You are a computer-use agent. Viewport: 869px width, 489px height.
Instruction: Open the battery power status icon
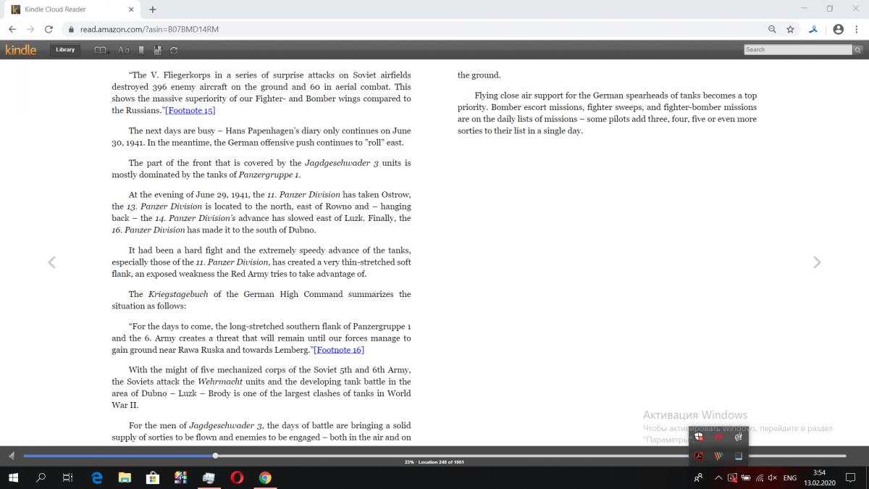746,478
